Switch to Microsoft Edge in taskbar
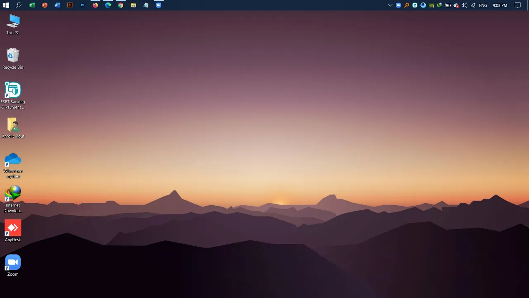The width and height of the screenshot is (529, 298). tap(108, 5)
